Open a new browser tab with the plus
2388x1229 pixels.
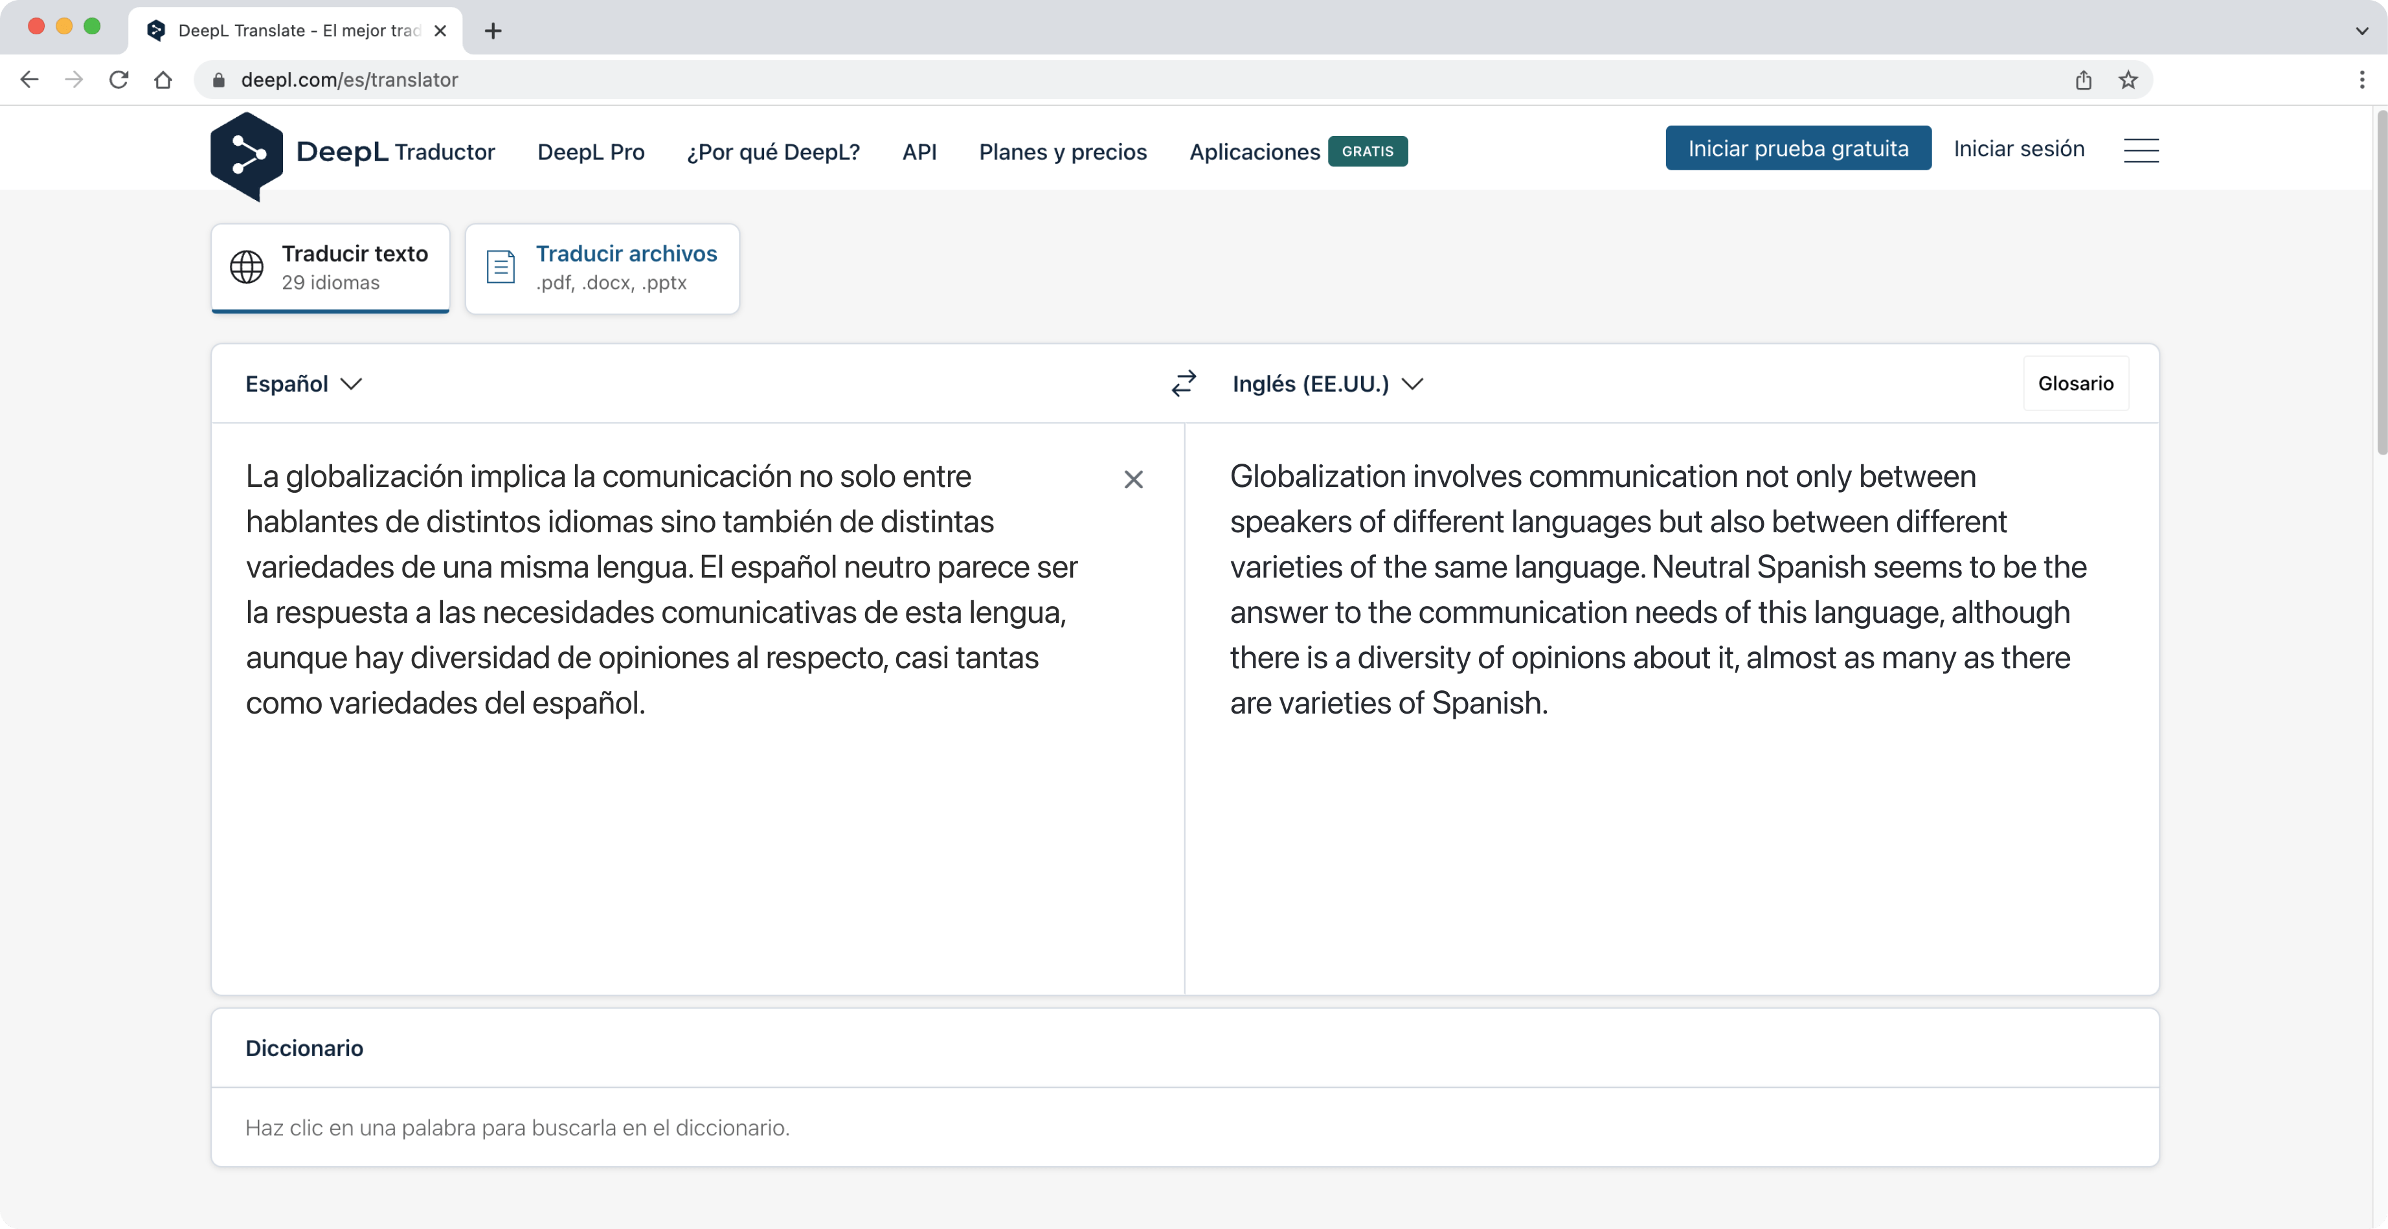pos(492,30)
